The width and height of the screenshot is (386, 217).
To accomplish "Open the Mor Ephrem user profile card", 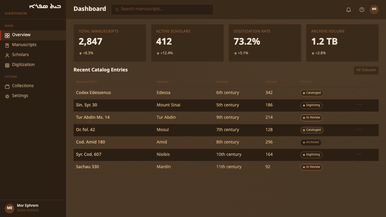I will click(x=33, y=208).
